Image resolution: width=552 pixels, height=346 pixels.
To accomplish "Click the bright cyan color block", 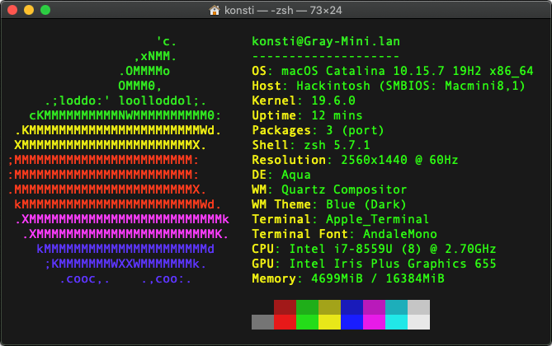I will click(x=396, y=322).
